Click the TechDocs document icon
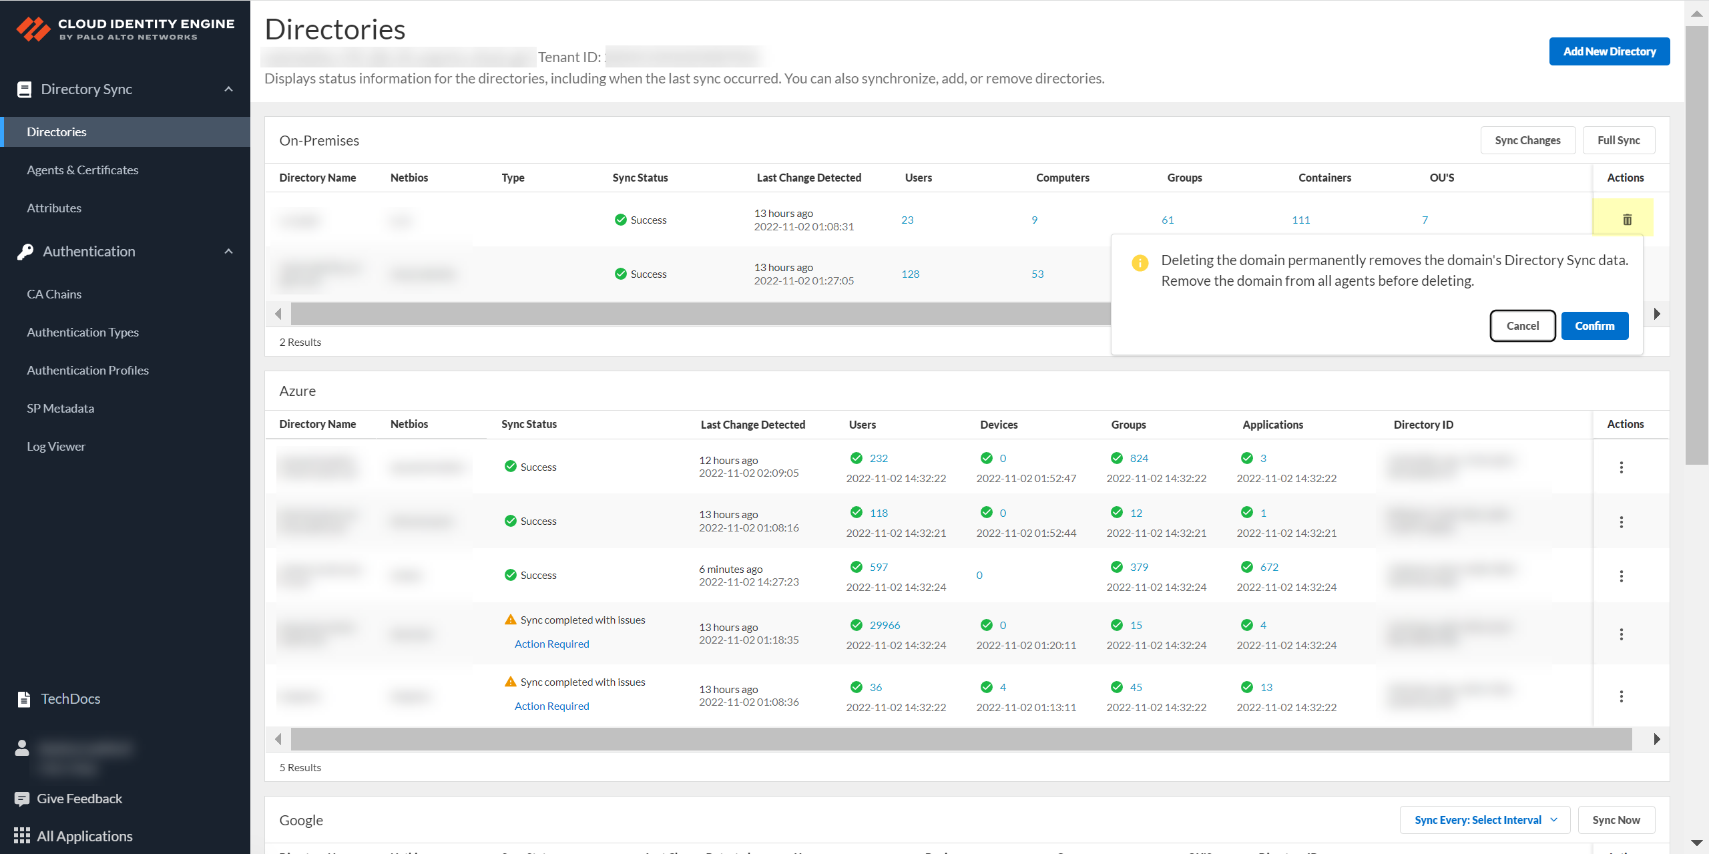Screen dimensions: 1709x854 click(24, 699)
